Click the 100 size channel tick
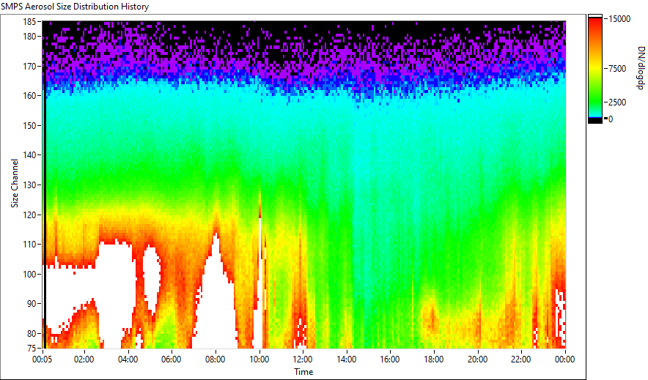The width and height of the screenshot is (648, 380). 30,274
